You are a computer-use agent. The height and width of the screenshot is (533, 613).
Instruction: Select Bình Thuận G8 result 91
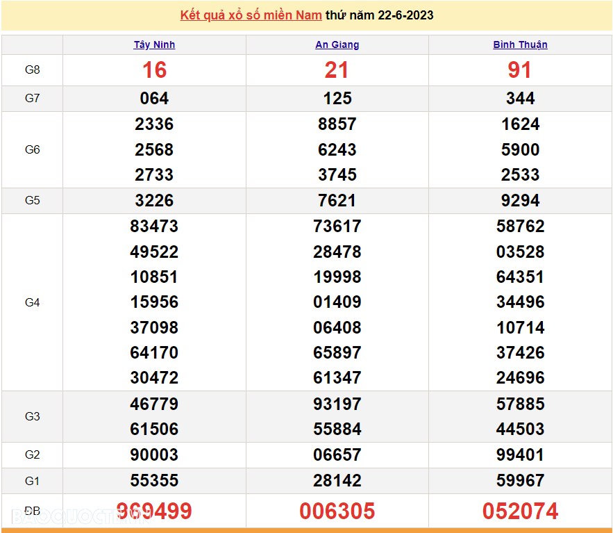coord(520,69)
